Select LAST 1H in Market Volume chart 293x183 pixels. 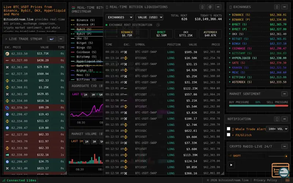(77, 141)
